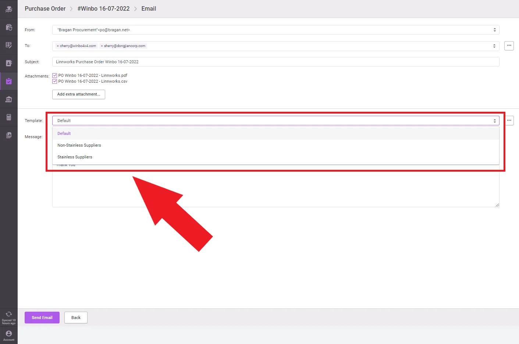Click the PO Winbo 16-07-2022 - Linnworks.csv label
Viewport: 519px width, 344px height.
[93, 82]
